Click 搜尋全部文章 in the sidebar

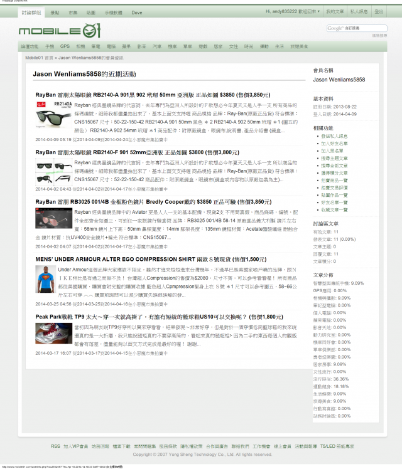point(334,166)
